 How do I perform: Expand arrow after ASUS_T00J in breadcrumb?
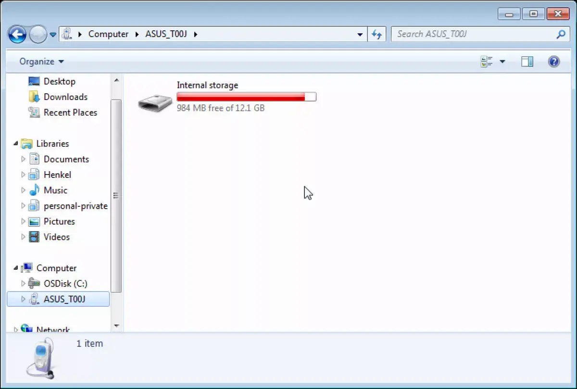pyautogui.click(x=196, y=34)
